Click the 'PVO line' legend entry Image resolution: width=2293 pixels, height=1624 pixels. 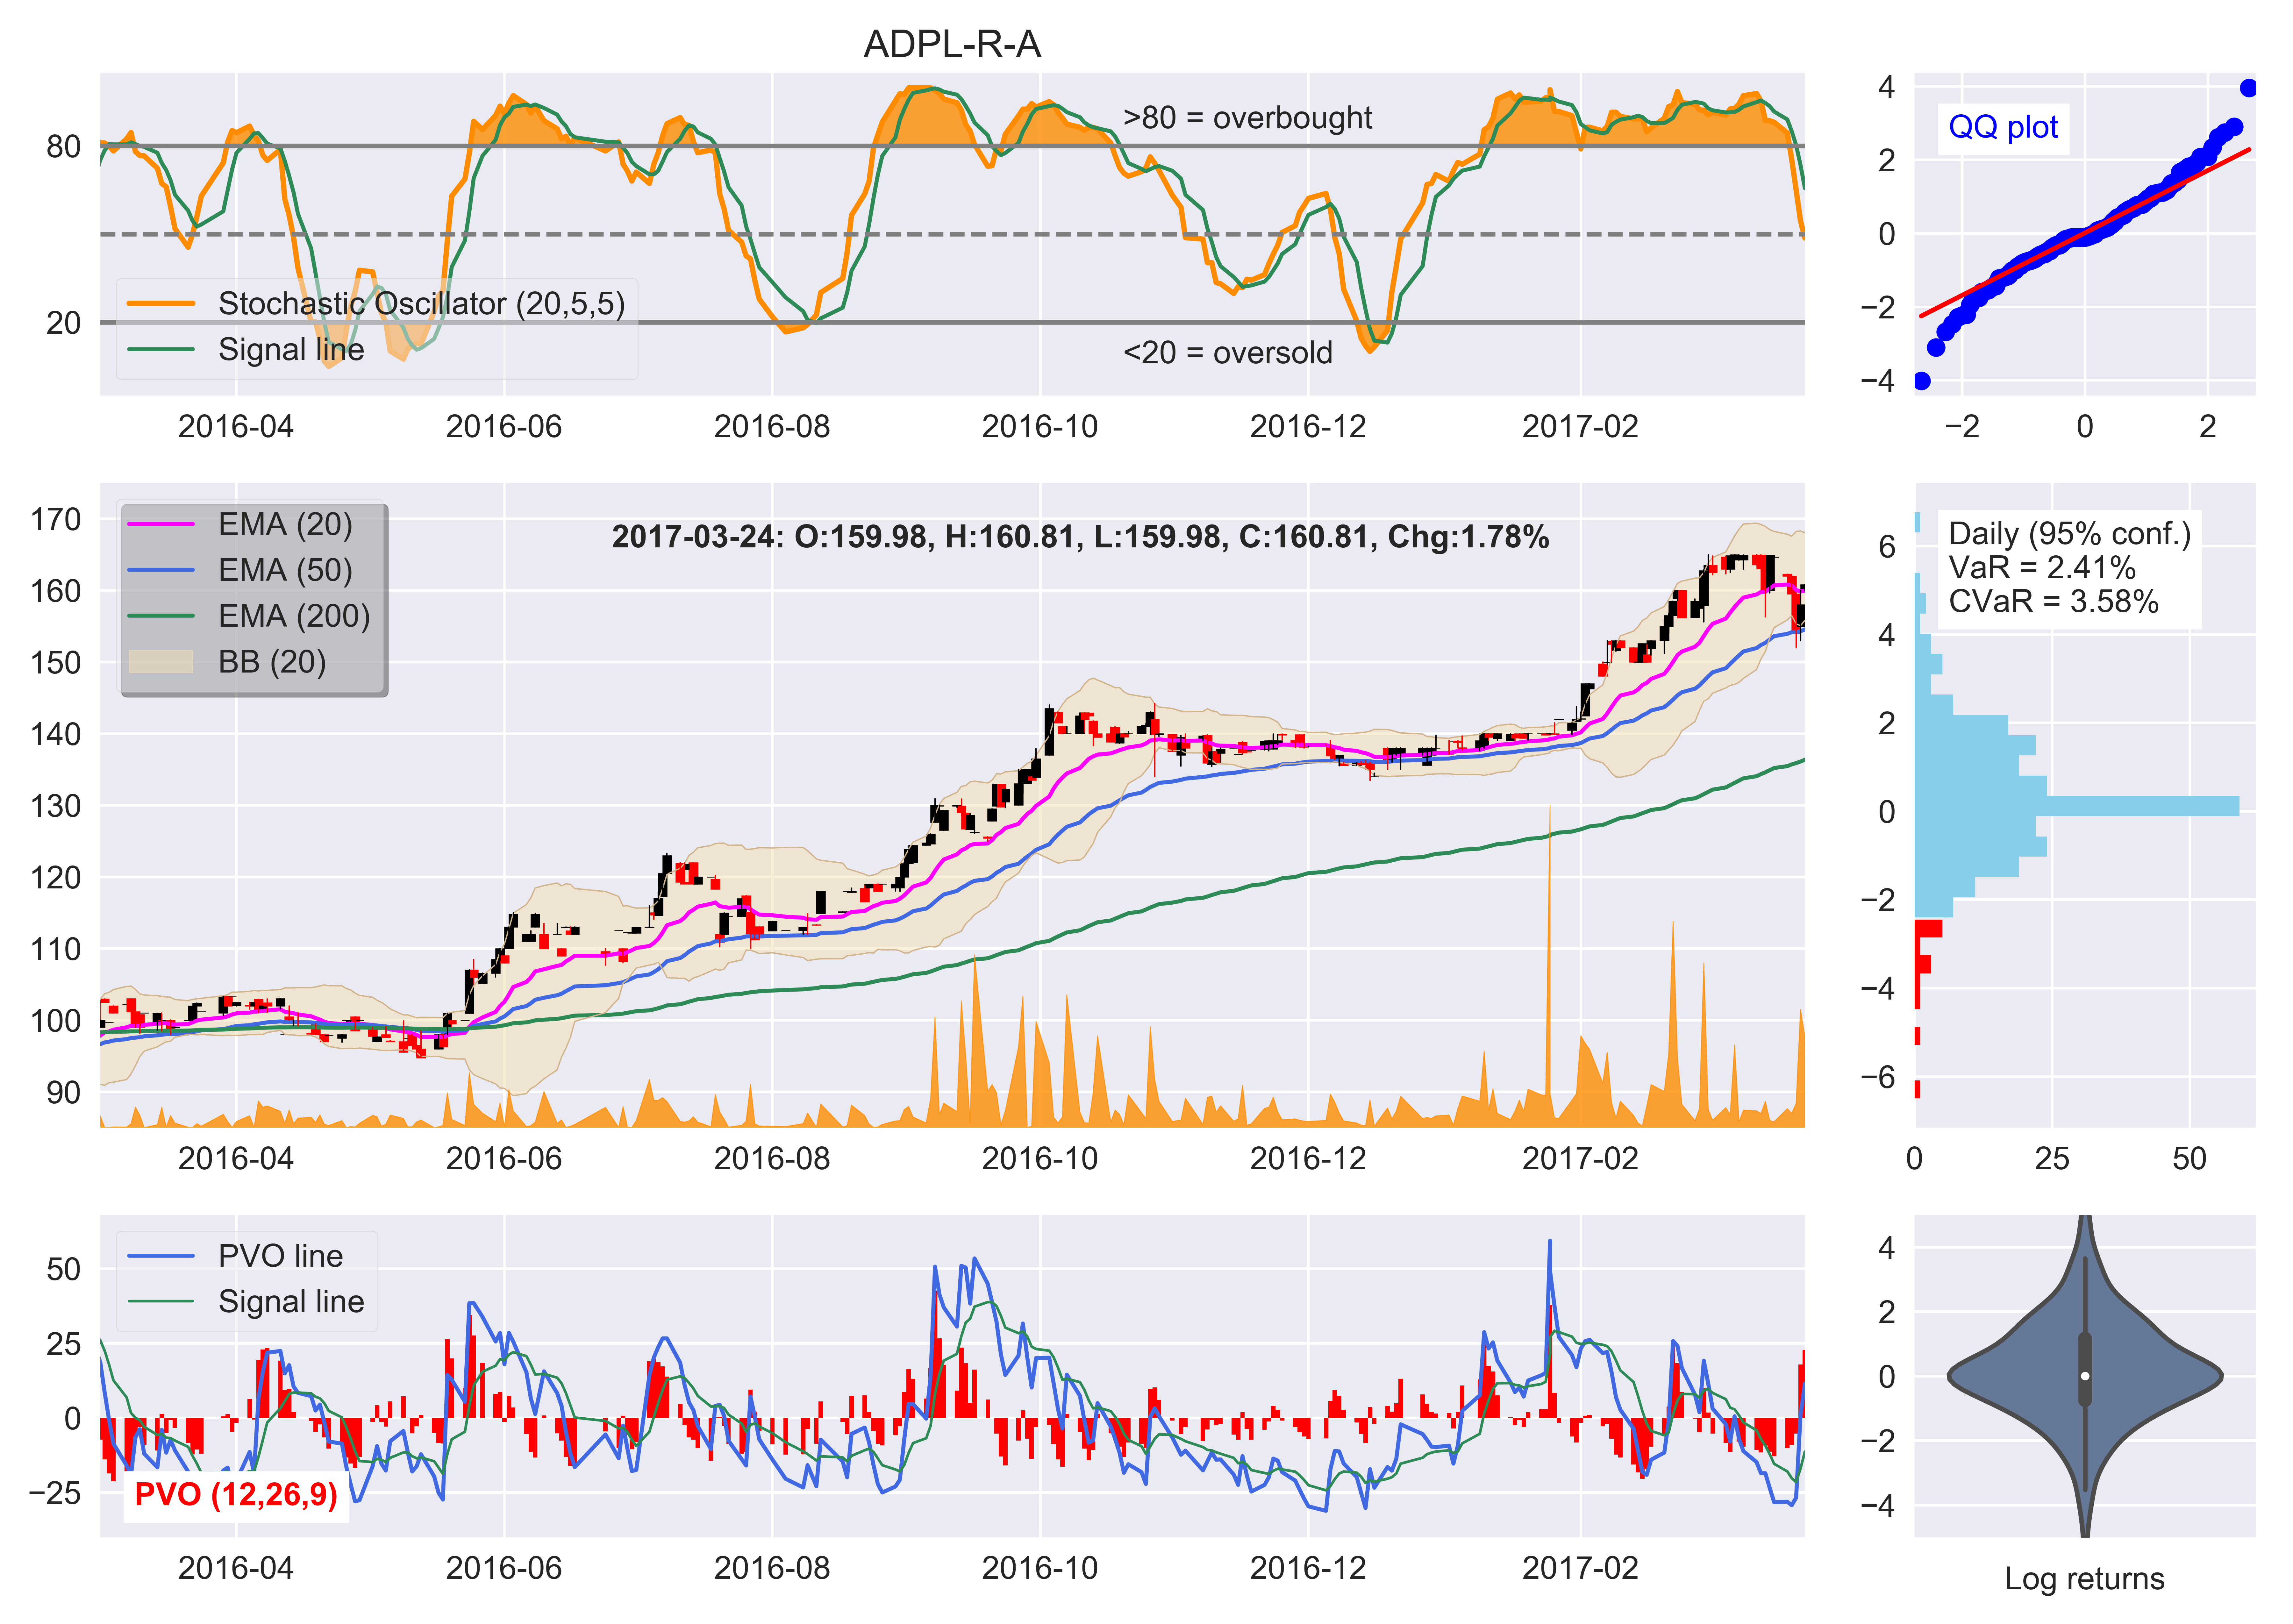click(280, 1256)
